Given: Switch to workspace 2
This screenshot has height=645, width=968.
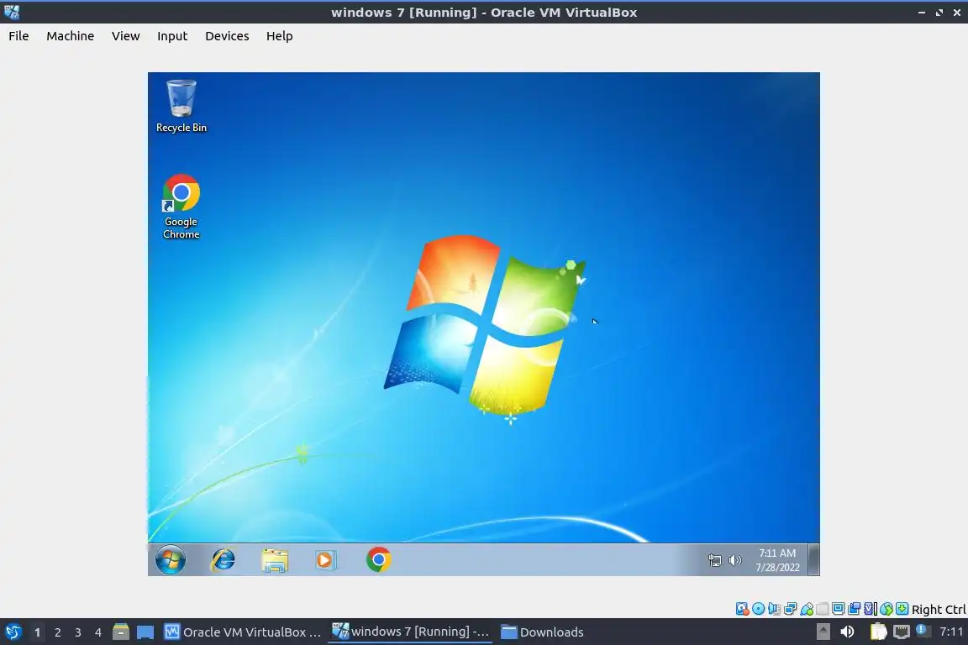Looking at the screenshot, I should click(57, 632).
